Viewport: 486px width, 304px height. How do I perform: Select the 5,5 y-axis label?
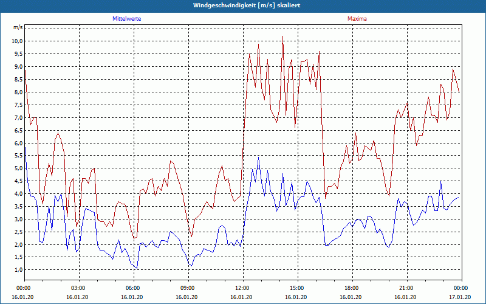(x=19, y=156)
